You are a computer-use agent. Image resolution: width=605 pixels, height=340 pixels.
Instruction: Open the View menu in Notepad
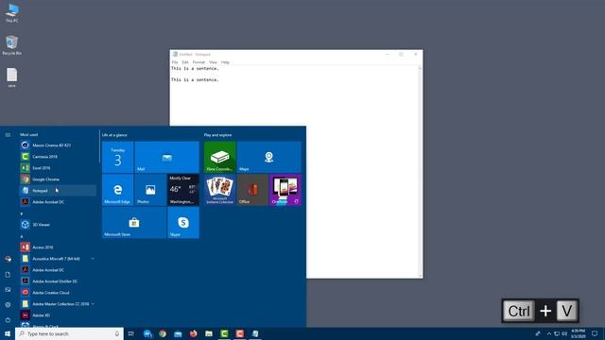[213, 62]
